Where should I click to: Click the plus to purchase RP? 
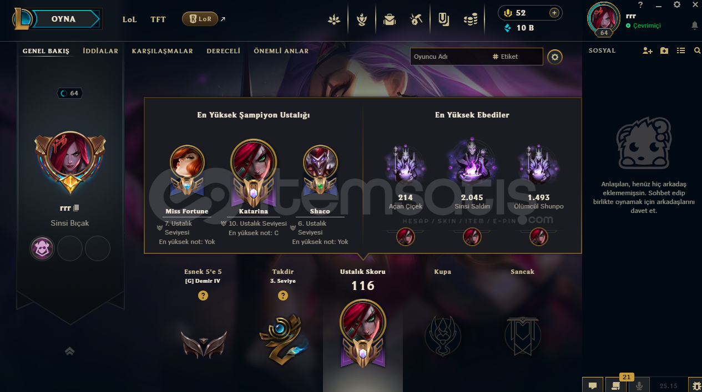pos(554,13)
